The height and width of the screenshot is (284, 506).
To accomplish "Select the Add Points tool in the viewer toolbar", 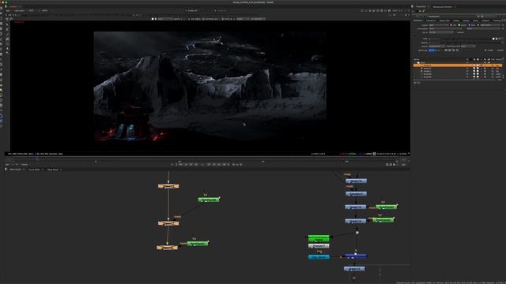I will point(7,29).
